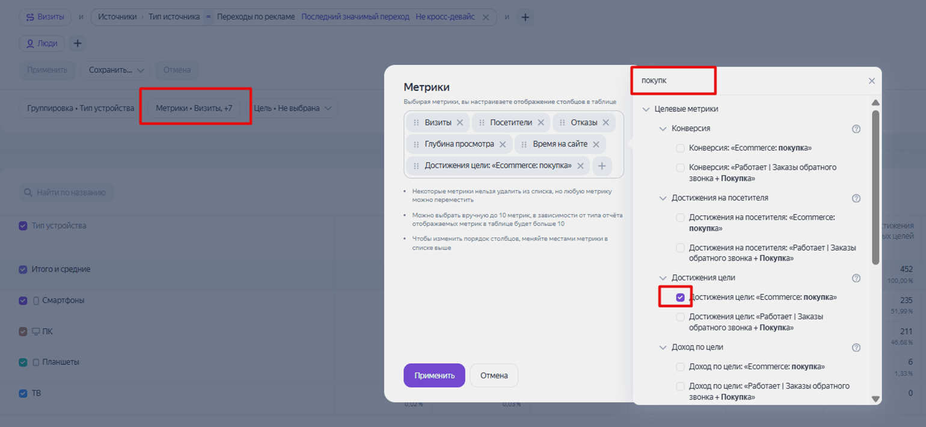926x427 pixels.
Task: Open help icon next to Доход по цели
Action: 856,348
